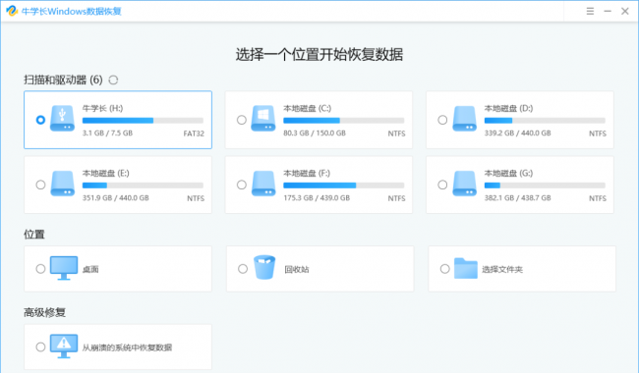
Task: Click the 本地磁盘 (F:) label
Action: (x=307, y=174)
